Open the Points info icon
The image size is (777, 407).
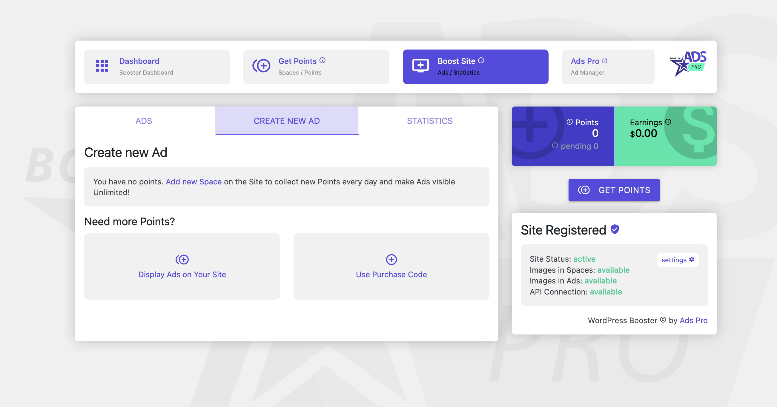pos(569,122)
